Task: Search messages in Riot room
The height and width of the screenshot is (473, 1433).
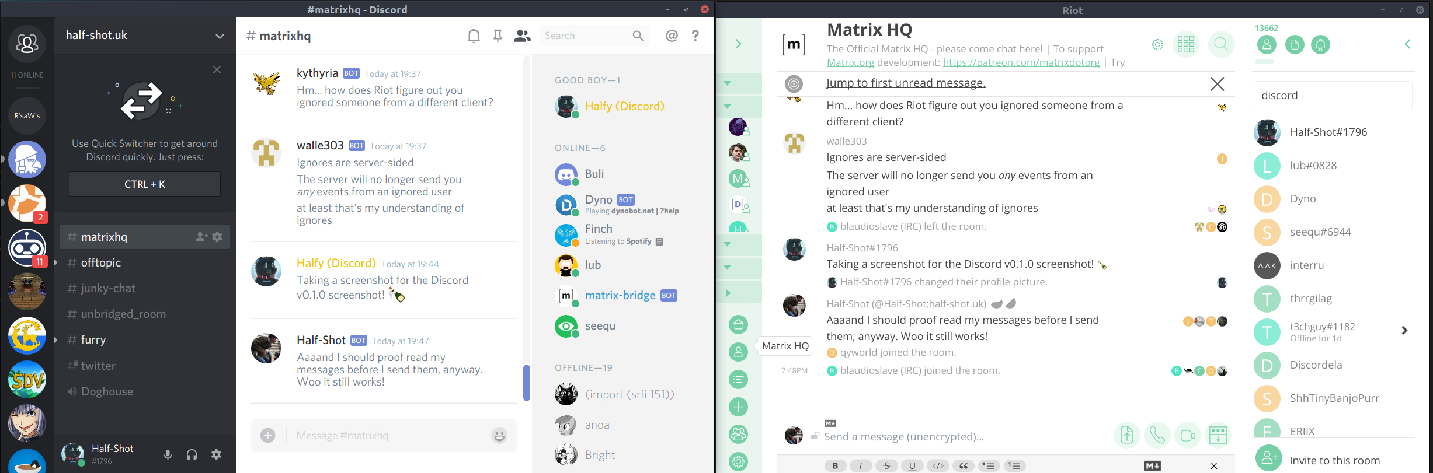Action: [x=1221, y=44]
